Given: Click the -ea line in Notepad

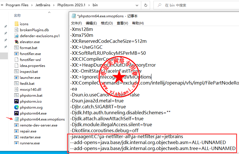Looking at the screenshot, I should point(74,89).
